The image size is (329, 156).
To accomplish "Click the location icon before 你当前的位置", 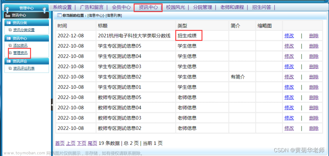I will pos(59,15).
